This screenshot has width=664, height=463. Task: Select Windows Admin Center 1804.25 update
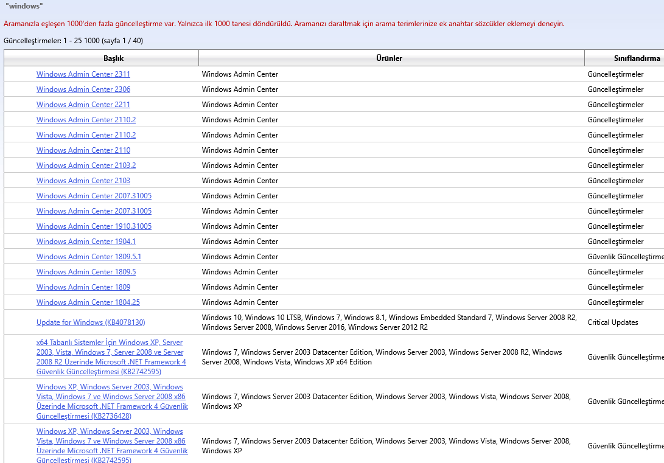click(x=88, y=302)
